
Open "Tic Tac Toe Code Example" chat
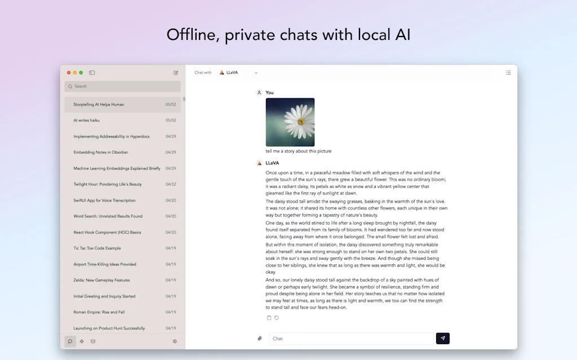(x=122, y=248)
